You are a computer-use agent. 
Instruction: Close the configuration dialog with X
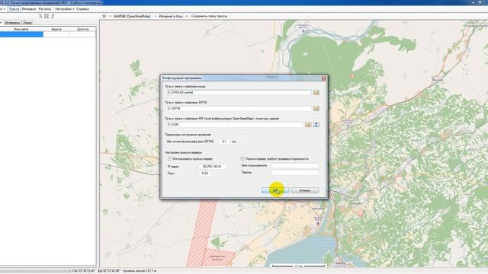tap(323, 78)
